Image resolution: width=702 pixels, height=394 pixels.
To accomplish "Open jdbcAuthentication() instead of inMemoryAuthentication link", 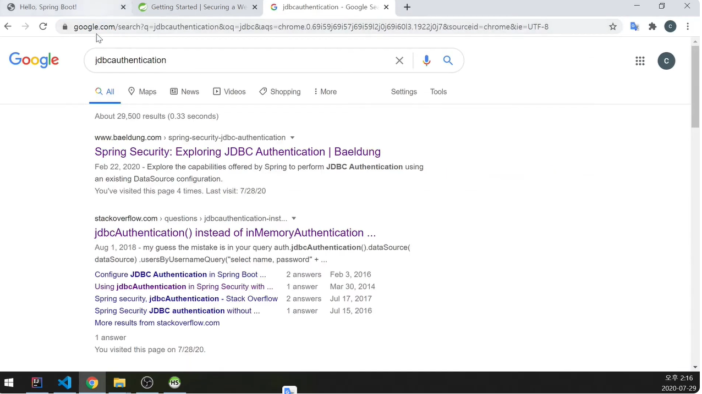I will [x=235, y=232].
